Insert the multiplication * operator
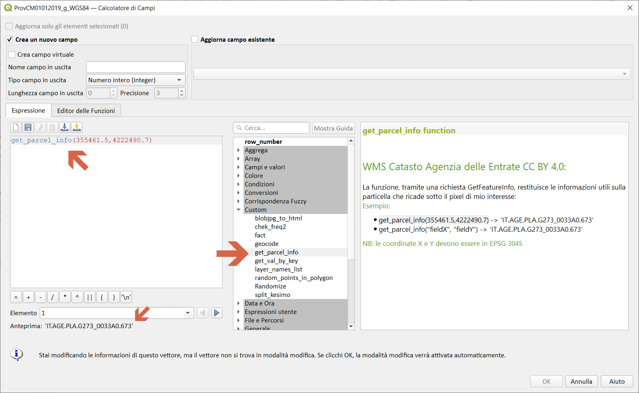This screenshot has height=393, width=639. [65, 297]
